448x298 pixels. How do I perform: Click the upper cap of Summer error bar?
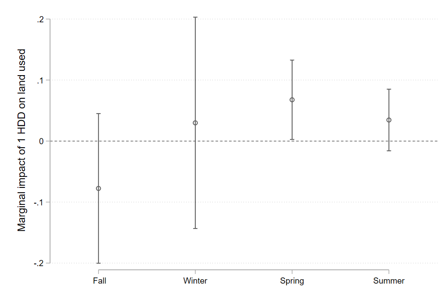(x=389, y=89)
